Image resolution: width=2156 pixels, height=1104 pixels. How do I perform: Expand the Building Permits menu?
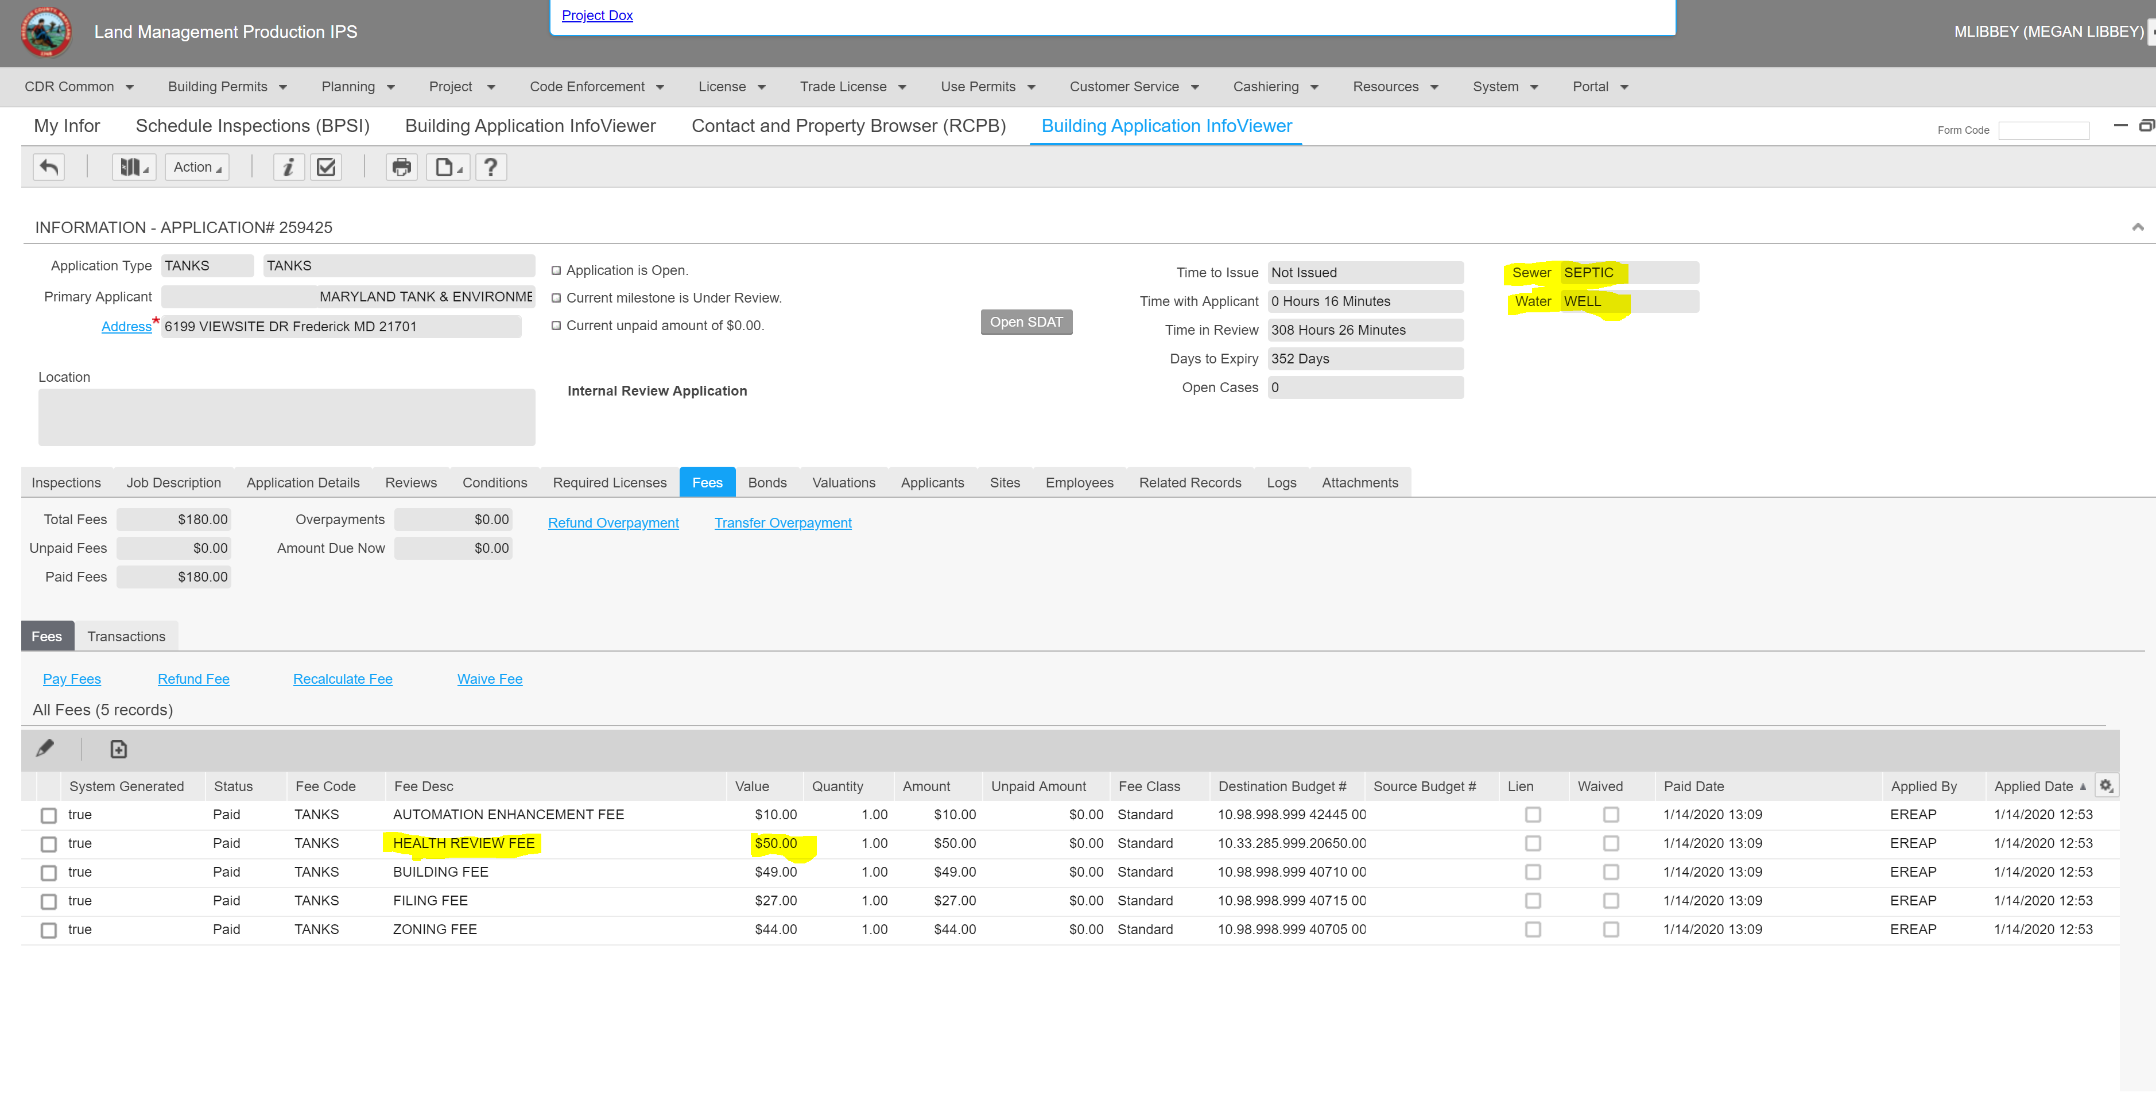coord(227,87)
